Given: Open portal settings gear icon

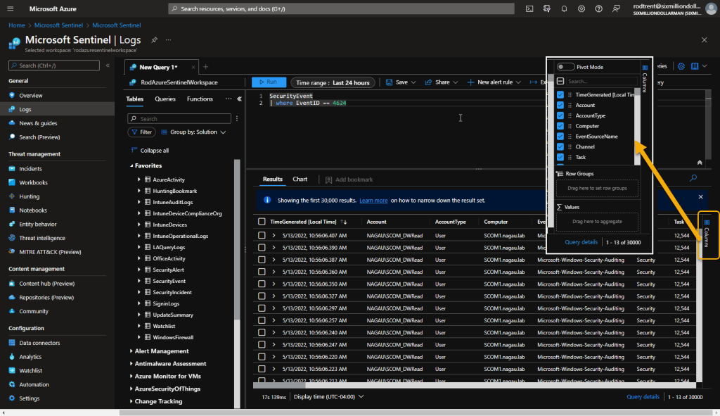Looking at the screenshot, I should pyautogui.click(x=581, y=8).
